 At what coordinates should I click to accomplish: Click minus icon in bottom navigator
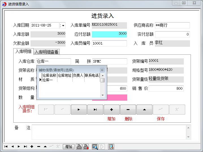click(x=38, y=146)
